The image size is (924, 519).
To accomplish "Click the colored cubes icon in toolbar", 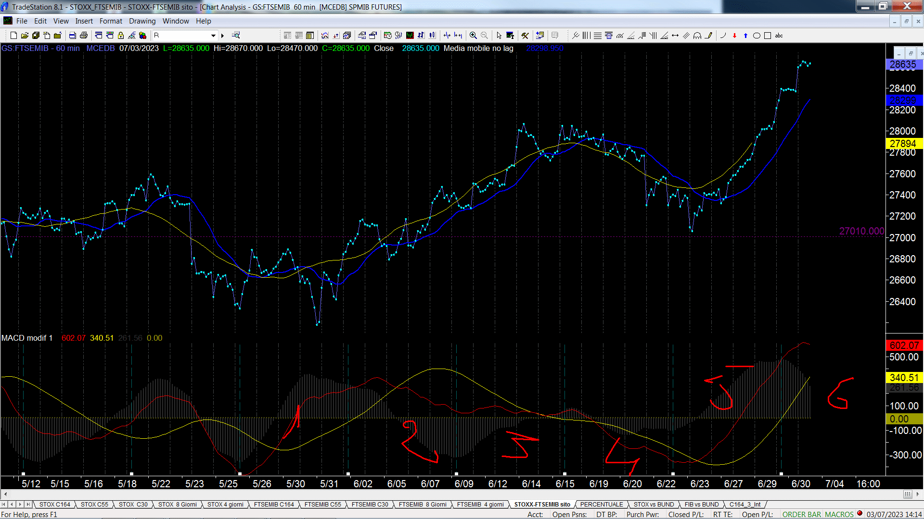I will 143,36.
